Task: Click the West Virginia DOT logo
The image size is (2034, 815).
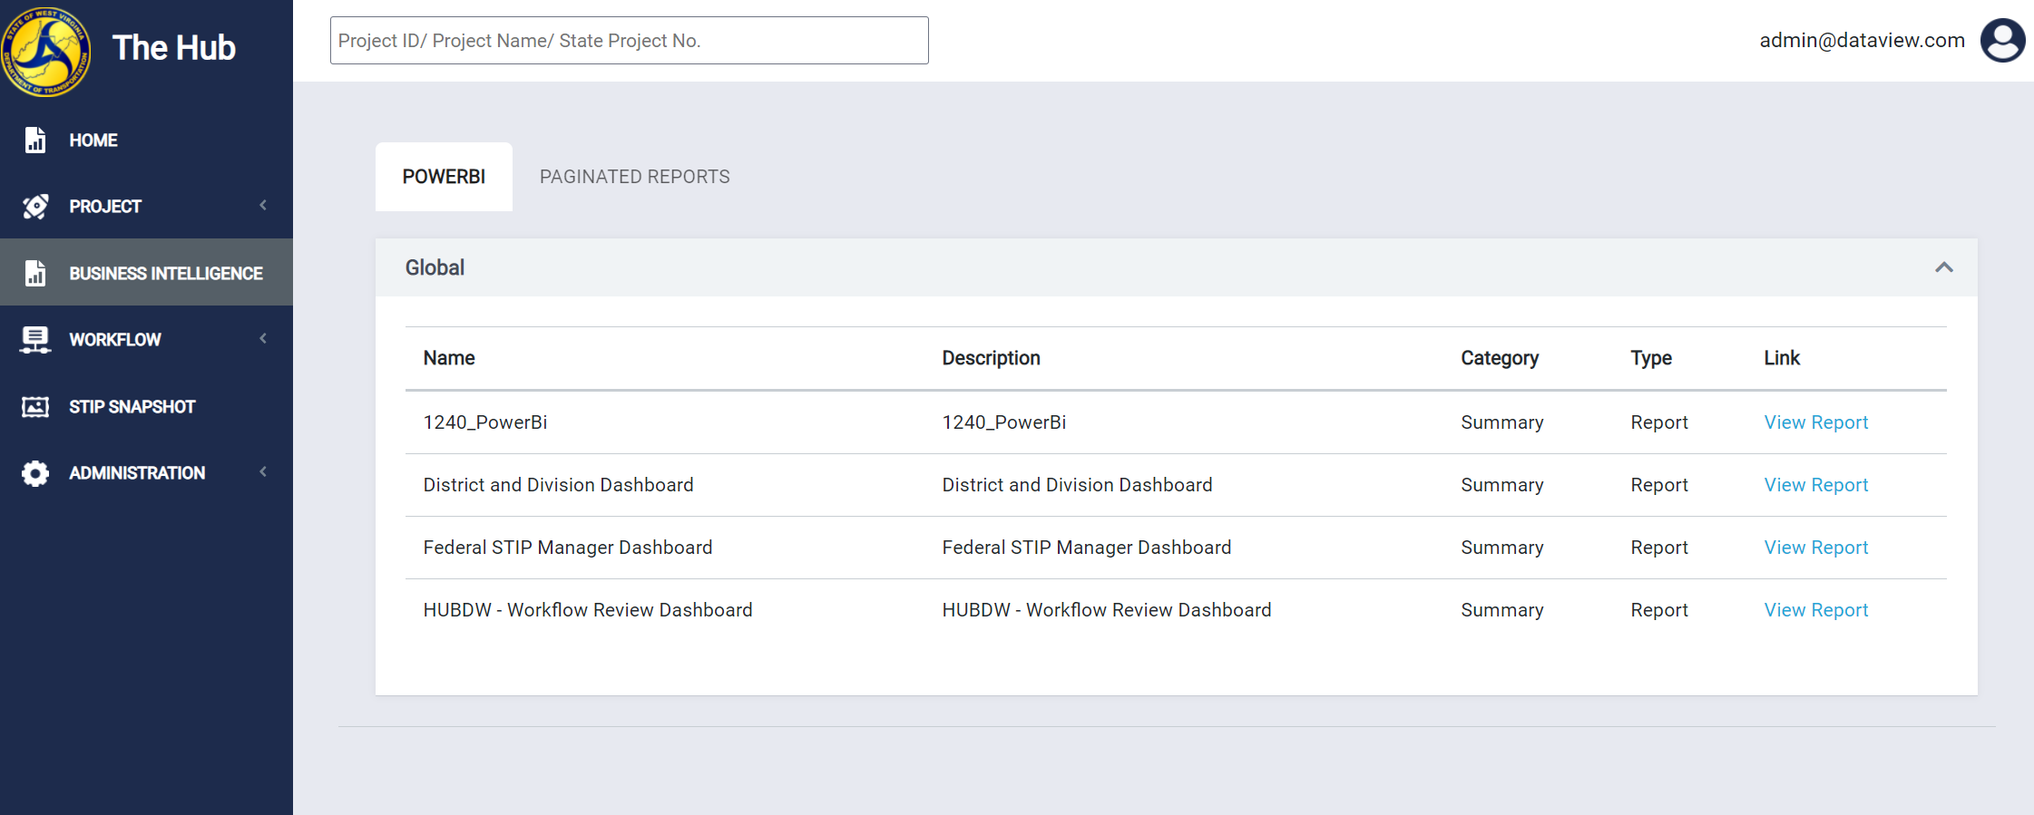Action: coord(45,51)
